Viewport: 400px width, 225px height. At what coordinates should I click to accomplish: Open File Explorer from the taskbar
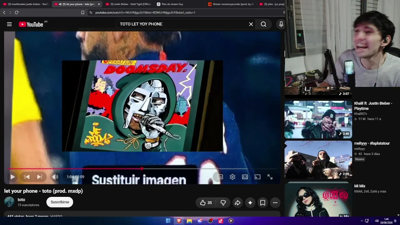click(x=189, y=221)
